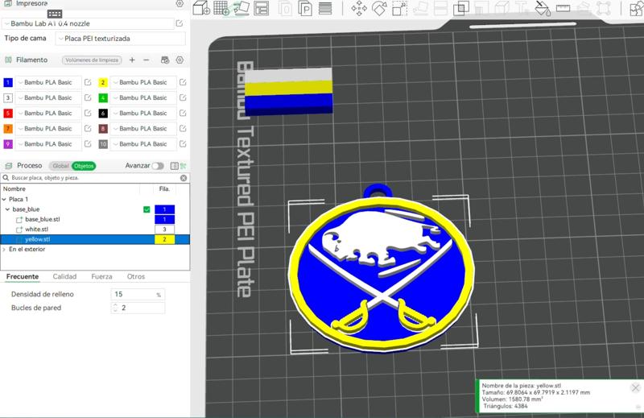Image resolution: width=644 pixels, height=418 pixels.
Task: Open the process settings list icon
Action: coord(174,166)
